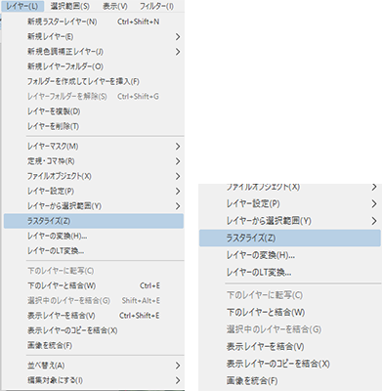Choose 表示レイヤーを結合(V) with Ctrl+Shift+E shortcut
Viewport: 382px width, 391px height.
[94, 316]
